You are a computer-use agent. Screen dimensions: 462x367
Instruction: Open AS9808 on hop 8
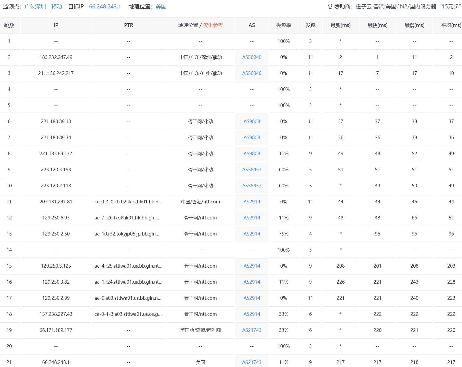tap(252, 153)
